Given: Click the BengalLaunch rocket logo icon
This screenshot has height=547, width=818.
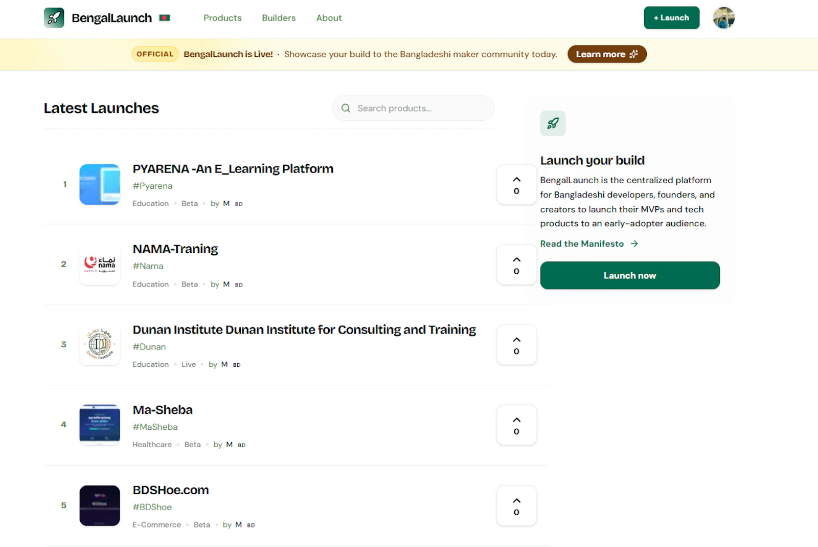Looking at the screenshot, I should coord(54,18).
